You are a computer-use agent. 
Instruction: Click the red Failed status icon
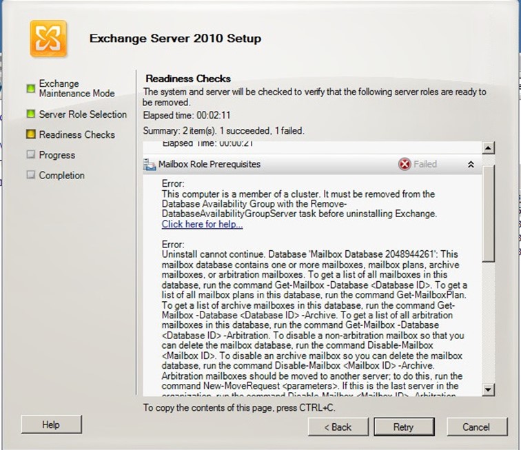(405, 164)
